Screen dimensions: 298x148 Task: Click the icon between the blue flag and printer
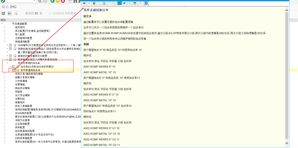click(x=130, y=3)
